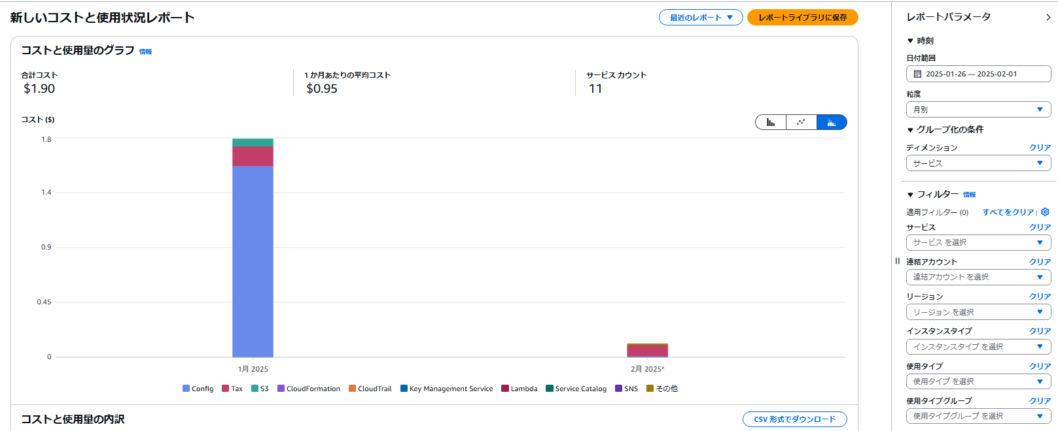Image resolution: width=1058 pixels, height=431 pixels.
Task: Click the レポートパラメータ panel title
Action: (948, 17)
